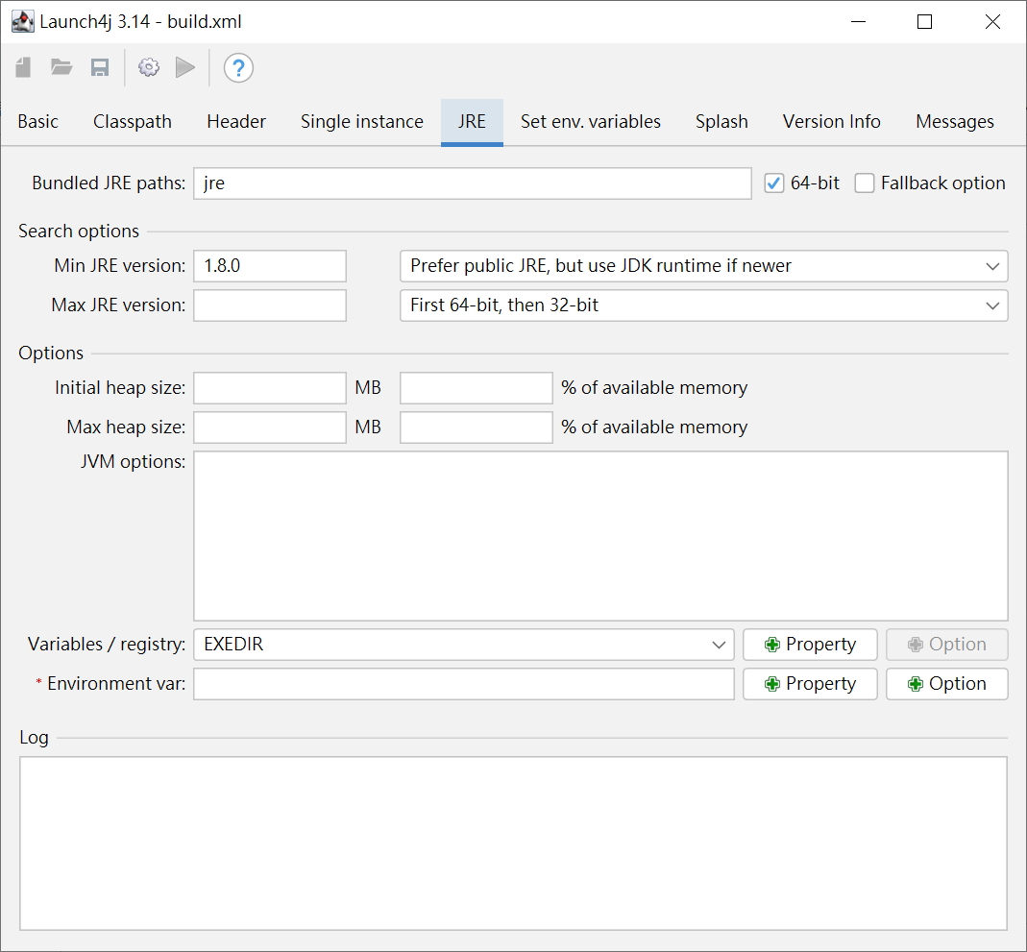Open the Version Info tab
The width and height of the screenshot is (1027, 952).
tap(832, 122)
